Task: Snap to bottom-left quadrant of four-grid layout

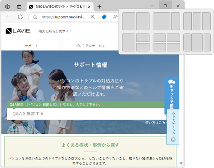Action: tap(159, 47)
